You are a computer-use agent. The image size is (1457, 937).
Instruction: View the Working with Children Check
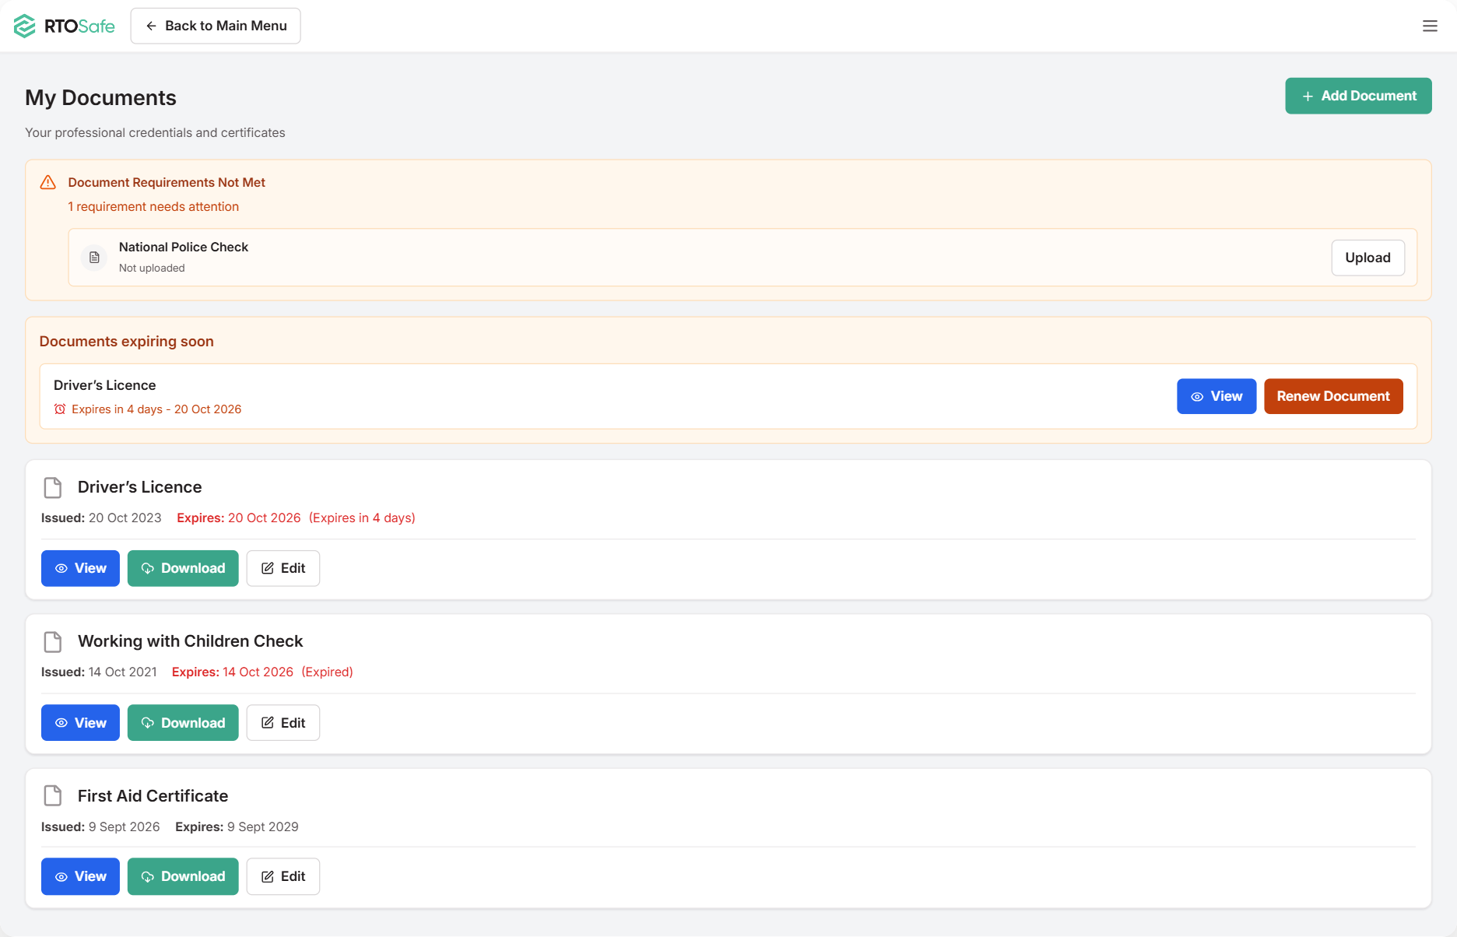[80, 723]
